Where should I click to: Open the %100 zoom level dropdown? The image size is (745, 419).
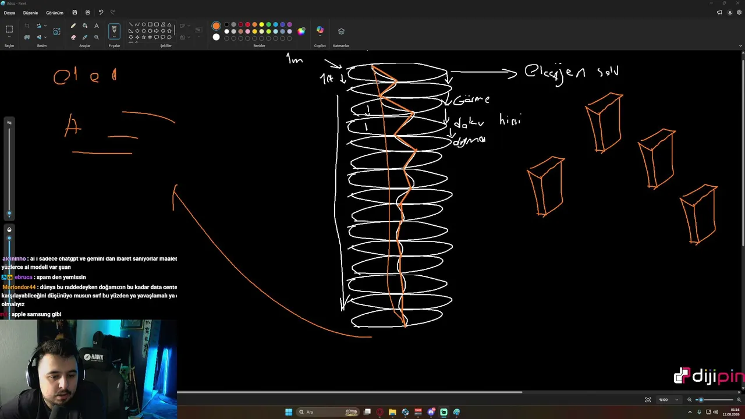click(x=668, y=400)
